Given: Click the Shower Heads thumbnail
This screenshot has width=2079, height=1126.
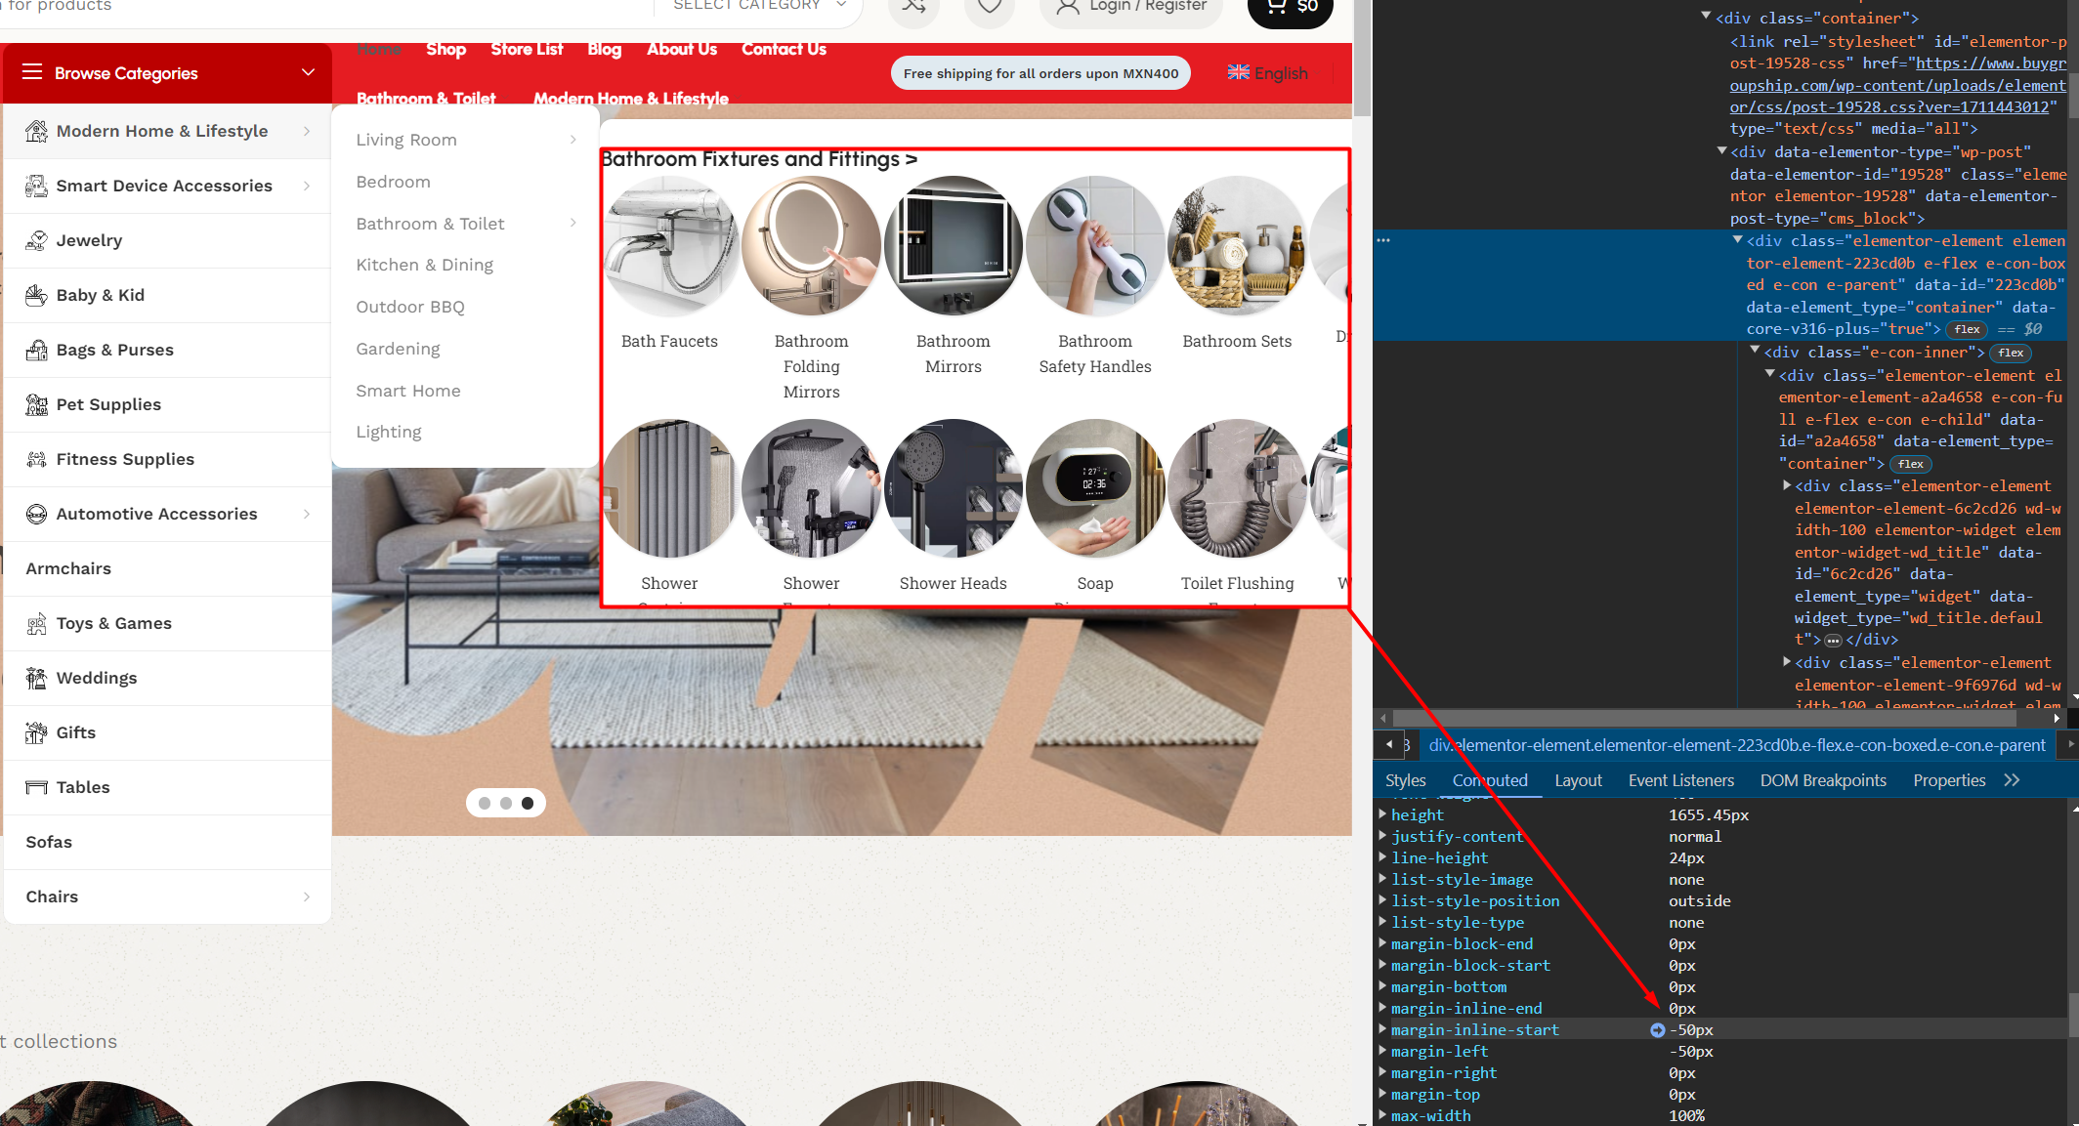Looking at the screenshot, I should (954, 488).
